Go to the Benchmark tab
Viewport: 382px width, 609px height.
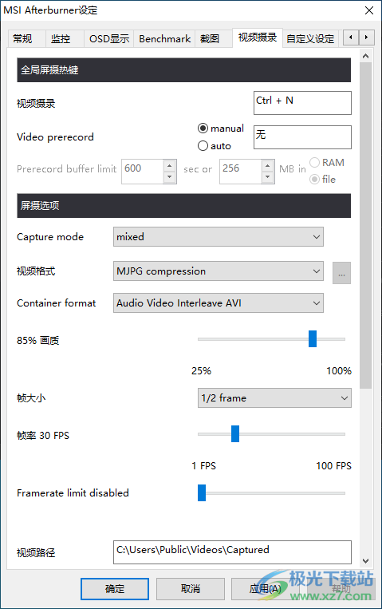pyautogui.click(x=164, y=39)
